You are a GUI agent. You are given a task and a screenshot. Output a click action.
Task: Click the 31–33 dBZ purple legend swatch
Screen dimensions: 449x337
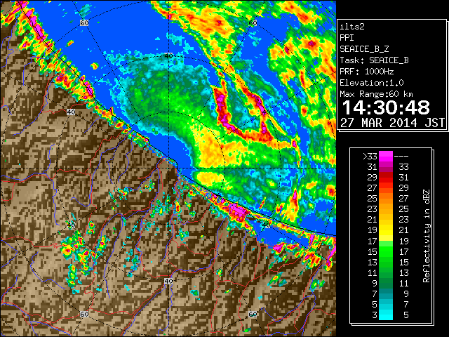(386, 167)
